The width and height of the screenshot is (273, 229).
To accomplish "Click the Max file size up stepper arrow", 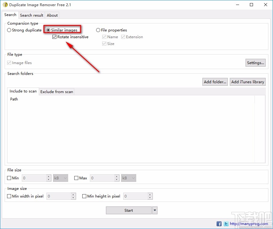I will [x=116, y=176].
